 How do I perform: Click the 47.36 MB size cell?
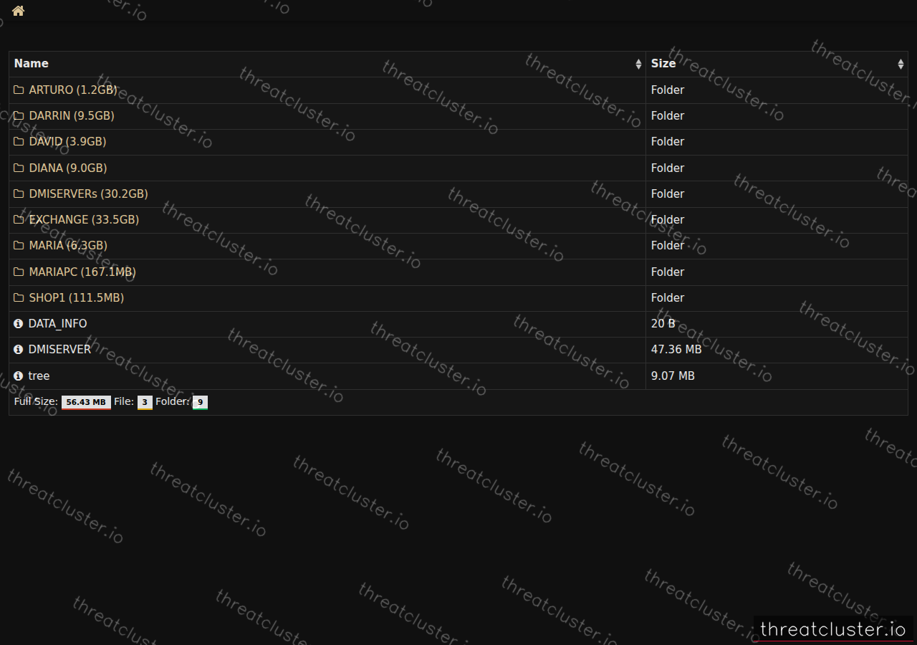click(777, 350)
